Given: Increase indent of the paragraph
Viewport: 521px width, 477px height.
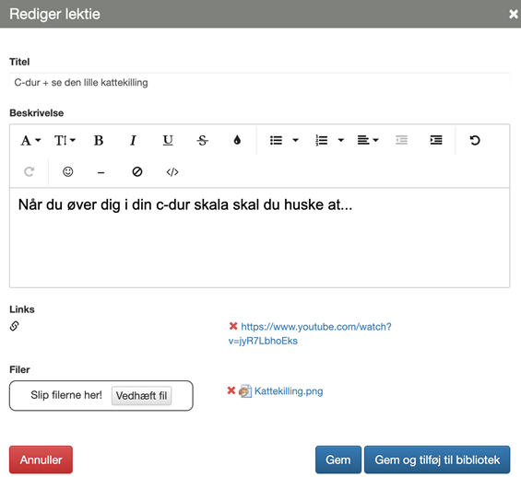Looking at the screenshot, I should (x=436, y=140).
